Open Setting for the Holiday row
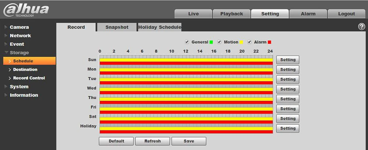Viewport: 368px width, 150px height. pos(288,128)
